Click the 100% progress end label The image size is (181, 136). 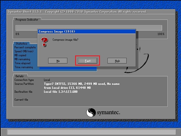click(161, 34)
